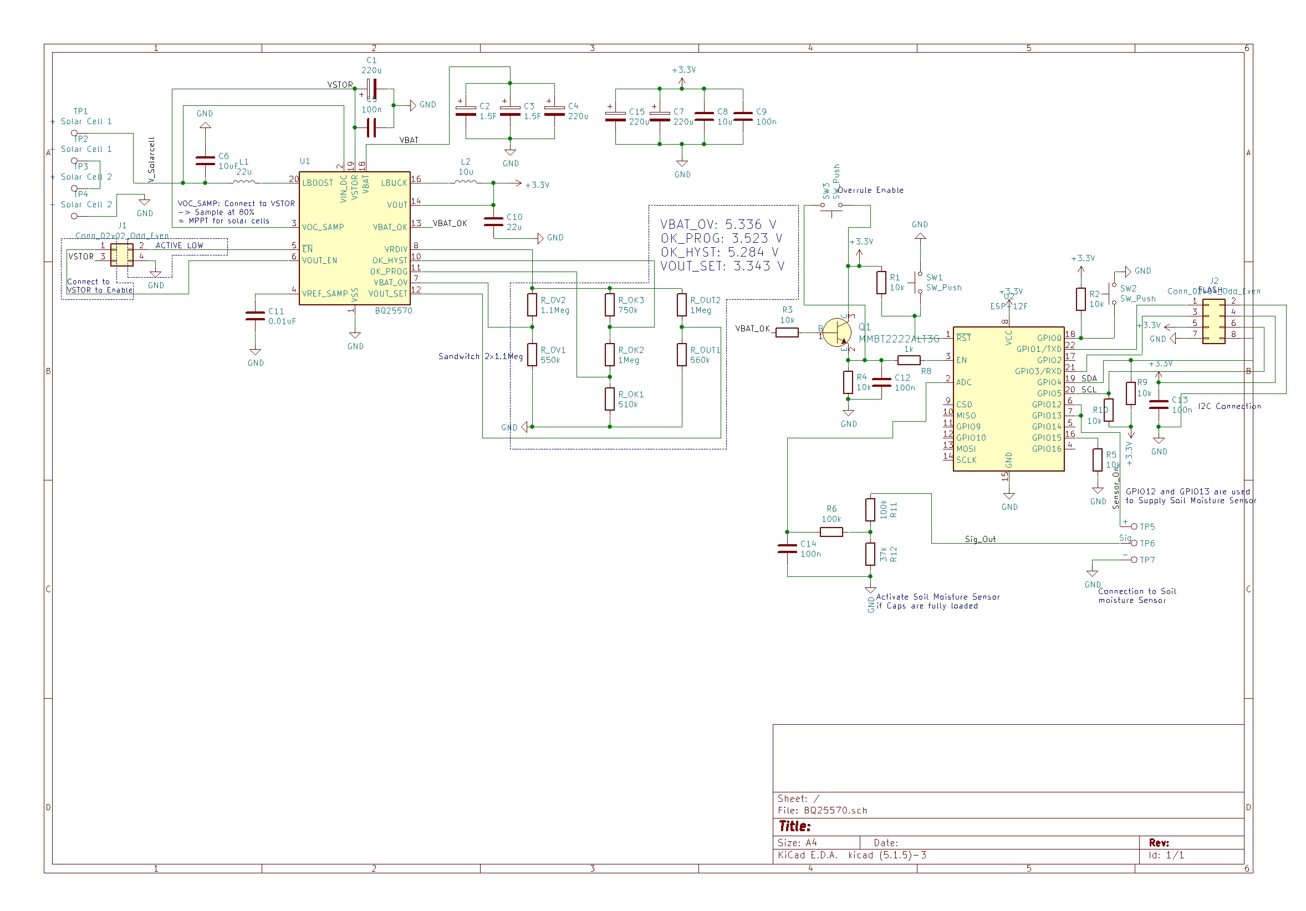Click the BQ25570 U1 chip symbol
Screen dimensions: 1306x911
point(354,239)
